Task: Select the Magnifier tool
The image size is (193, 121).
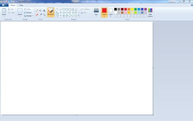Action: 44,15
